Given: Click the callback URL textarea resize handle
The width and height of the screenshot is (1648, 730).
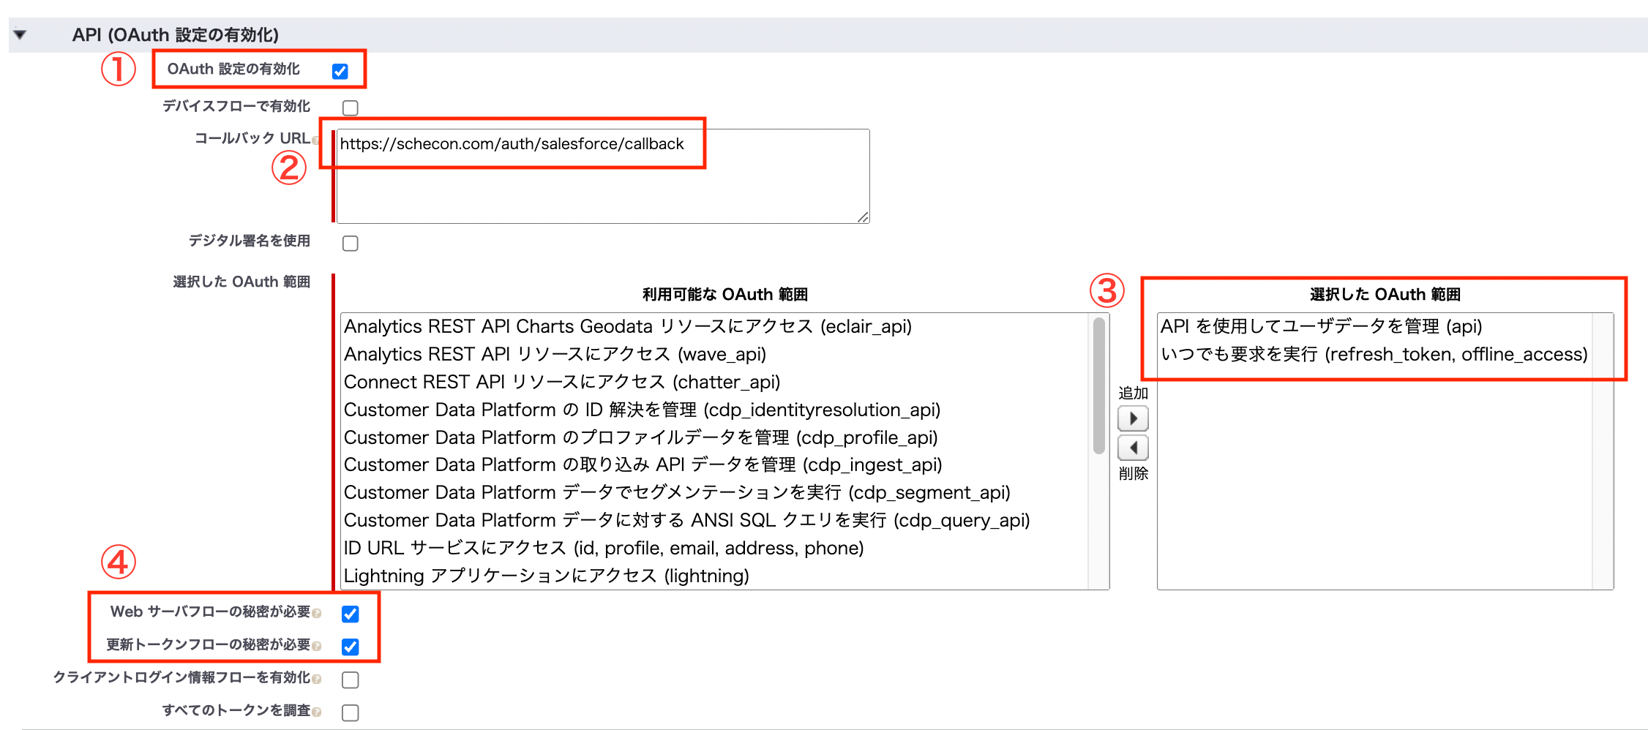Looking at the screenshot, I should (x=864, y=217).
